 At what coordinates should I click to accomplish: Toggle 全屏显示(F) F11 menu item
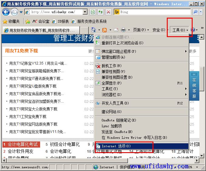coord(141,83)
